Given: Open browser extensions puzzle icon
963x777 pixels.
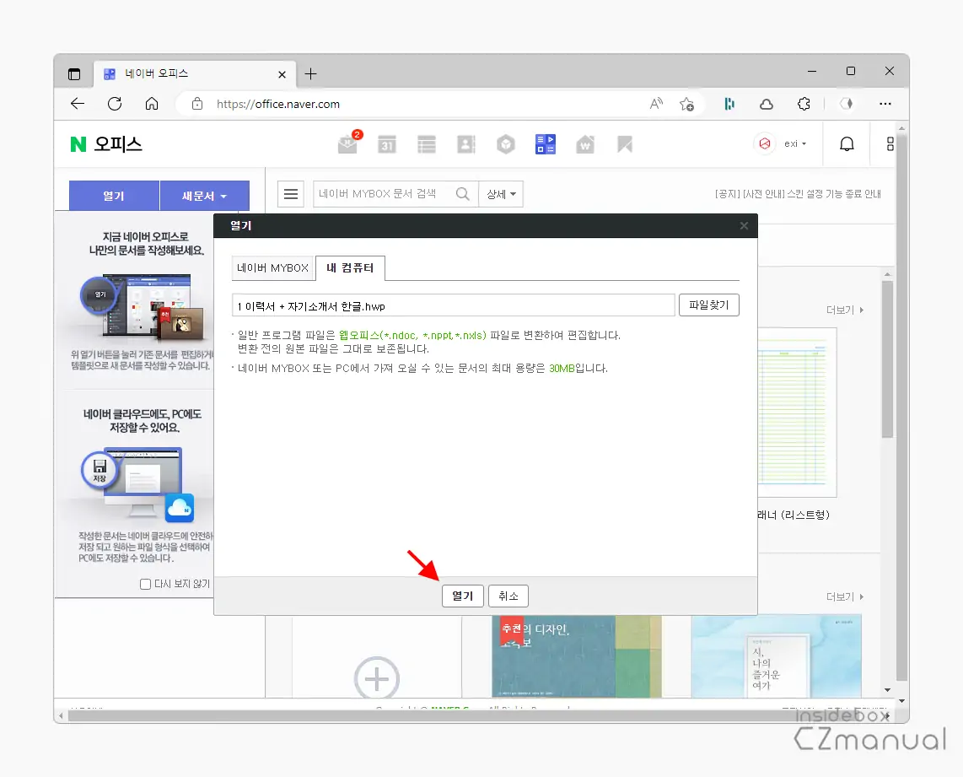Looking at the screenshot, I should [x=804, y=104].
